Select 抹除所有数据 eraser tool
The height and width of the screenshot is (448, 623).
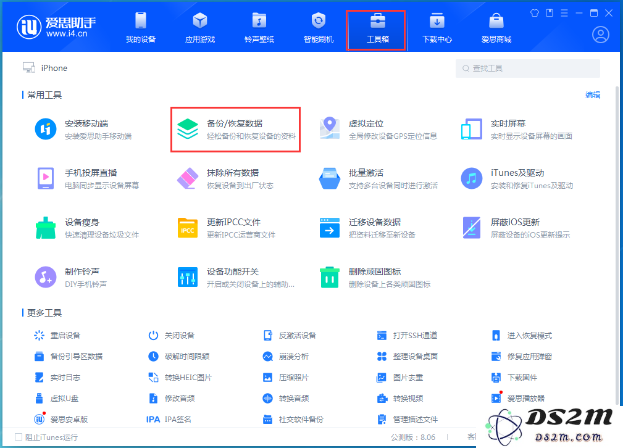(x=225, y=179)
